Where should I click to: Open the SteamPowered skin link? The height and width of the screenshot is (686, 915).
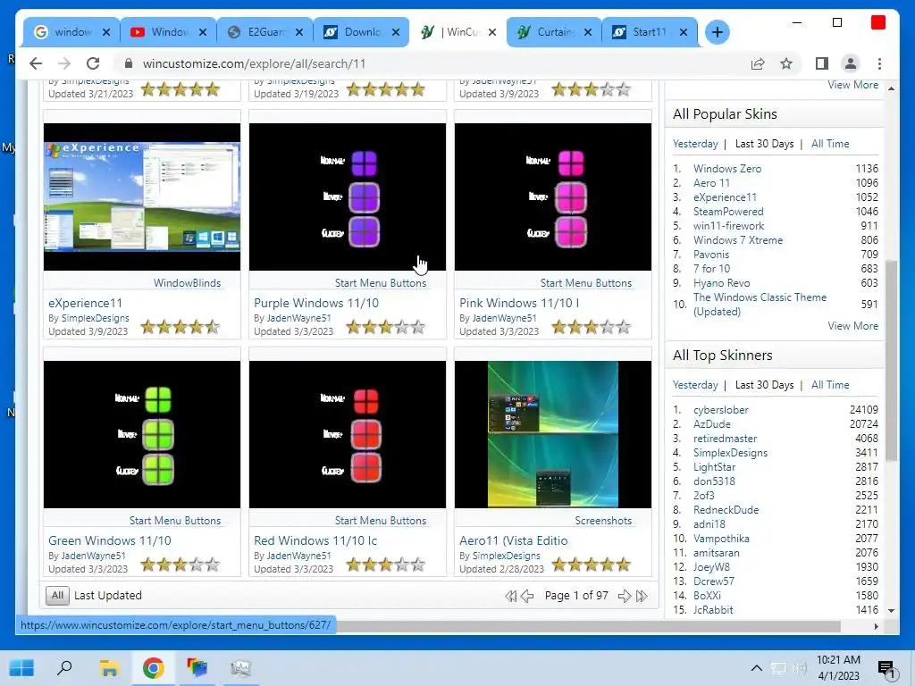728,211
